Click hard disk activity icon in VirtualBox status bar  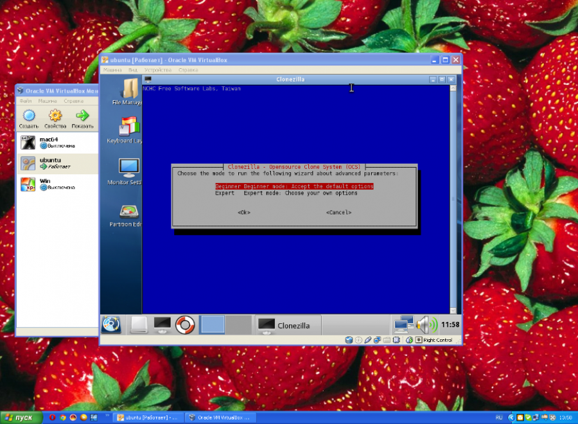coord(348,340)
